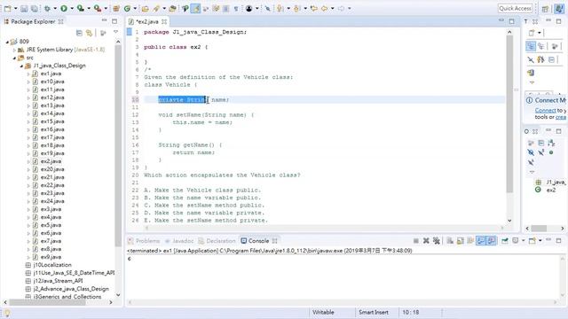Viewport: 568px width, 319px height.
Task: Open the Debug button dropdown arrow
Action: click(55, 8)
